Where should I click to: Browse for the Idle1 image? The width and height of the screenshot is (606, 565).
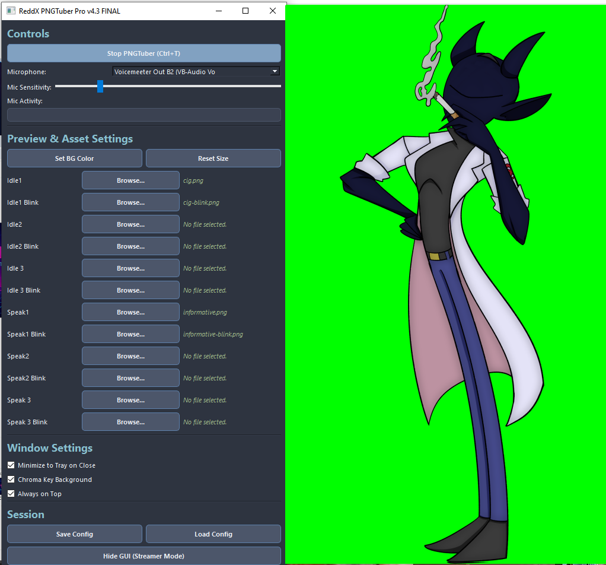coord(130,180)
